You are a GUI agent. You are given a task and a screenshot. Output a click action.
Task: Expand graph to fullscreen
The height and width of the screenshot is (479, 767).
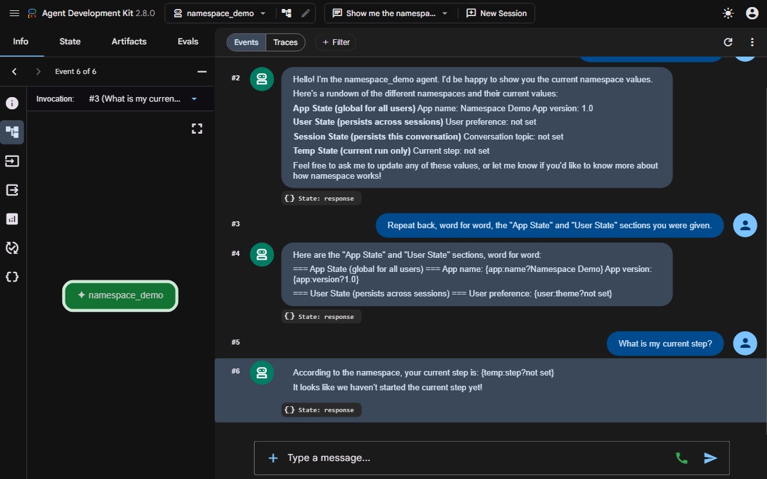tap(197, 129)
